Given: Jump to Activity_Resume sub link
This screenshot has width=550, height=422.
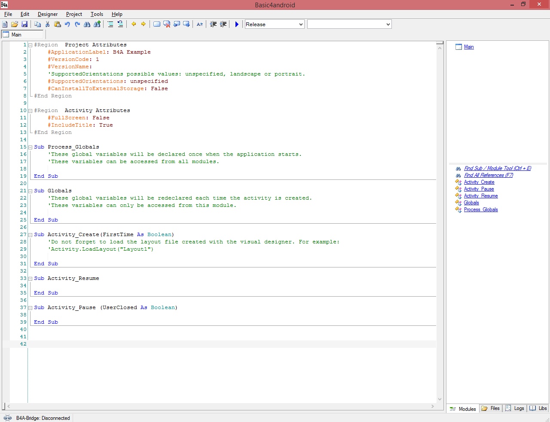Looking at the screenshot, I should tap(481, 196).
